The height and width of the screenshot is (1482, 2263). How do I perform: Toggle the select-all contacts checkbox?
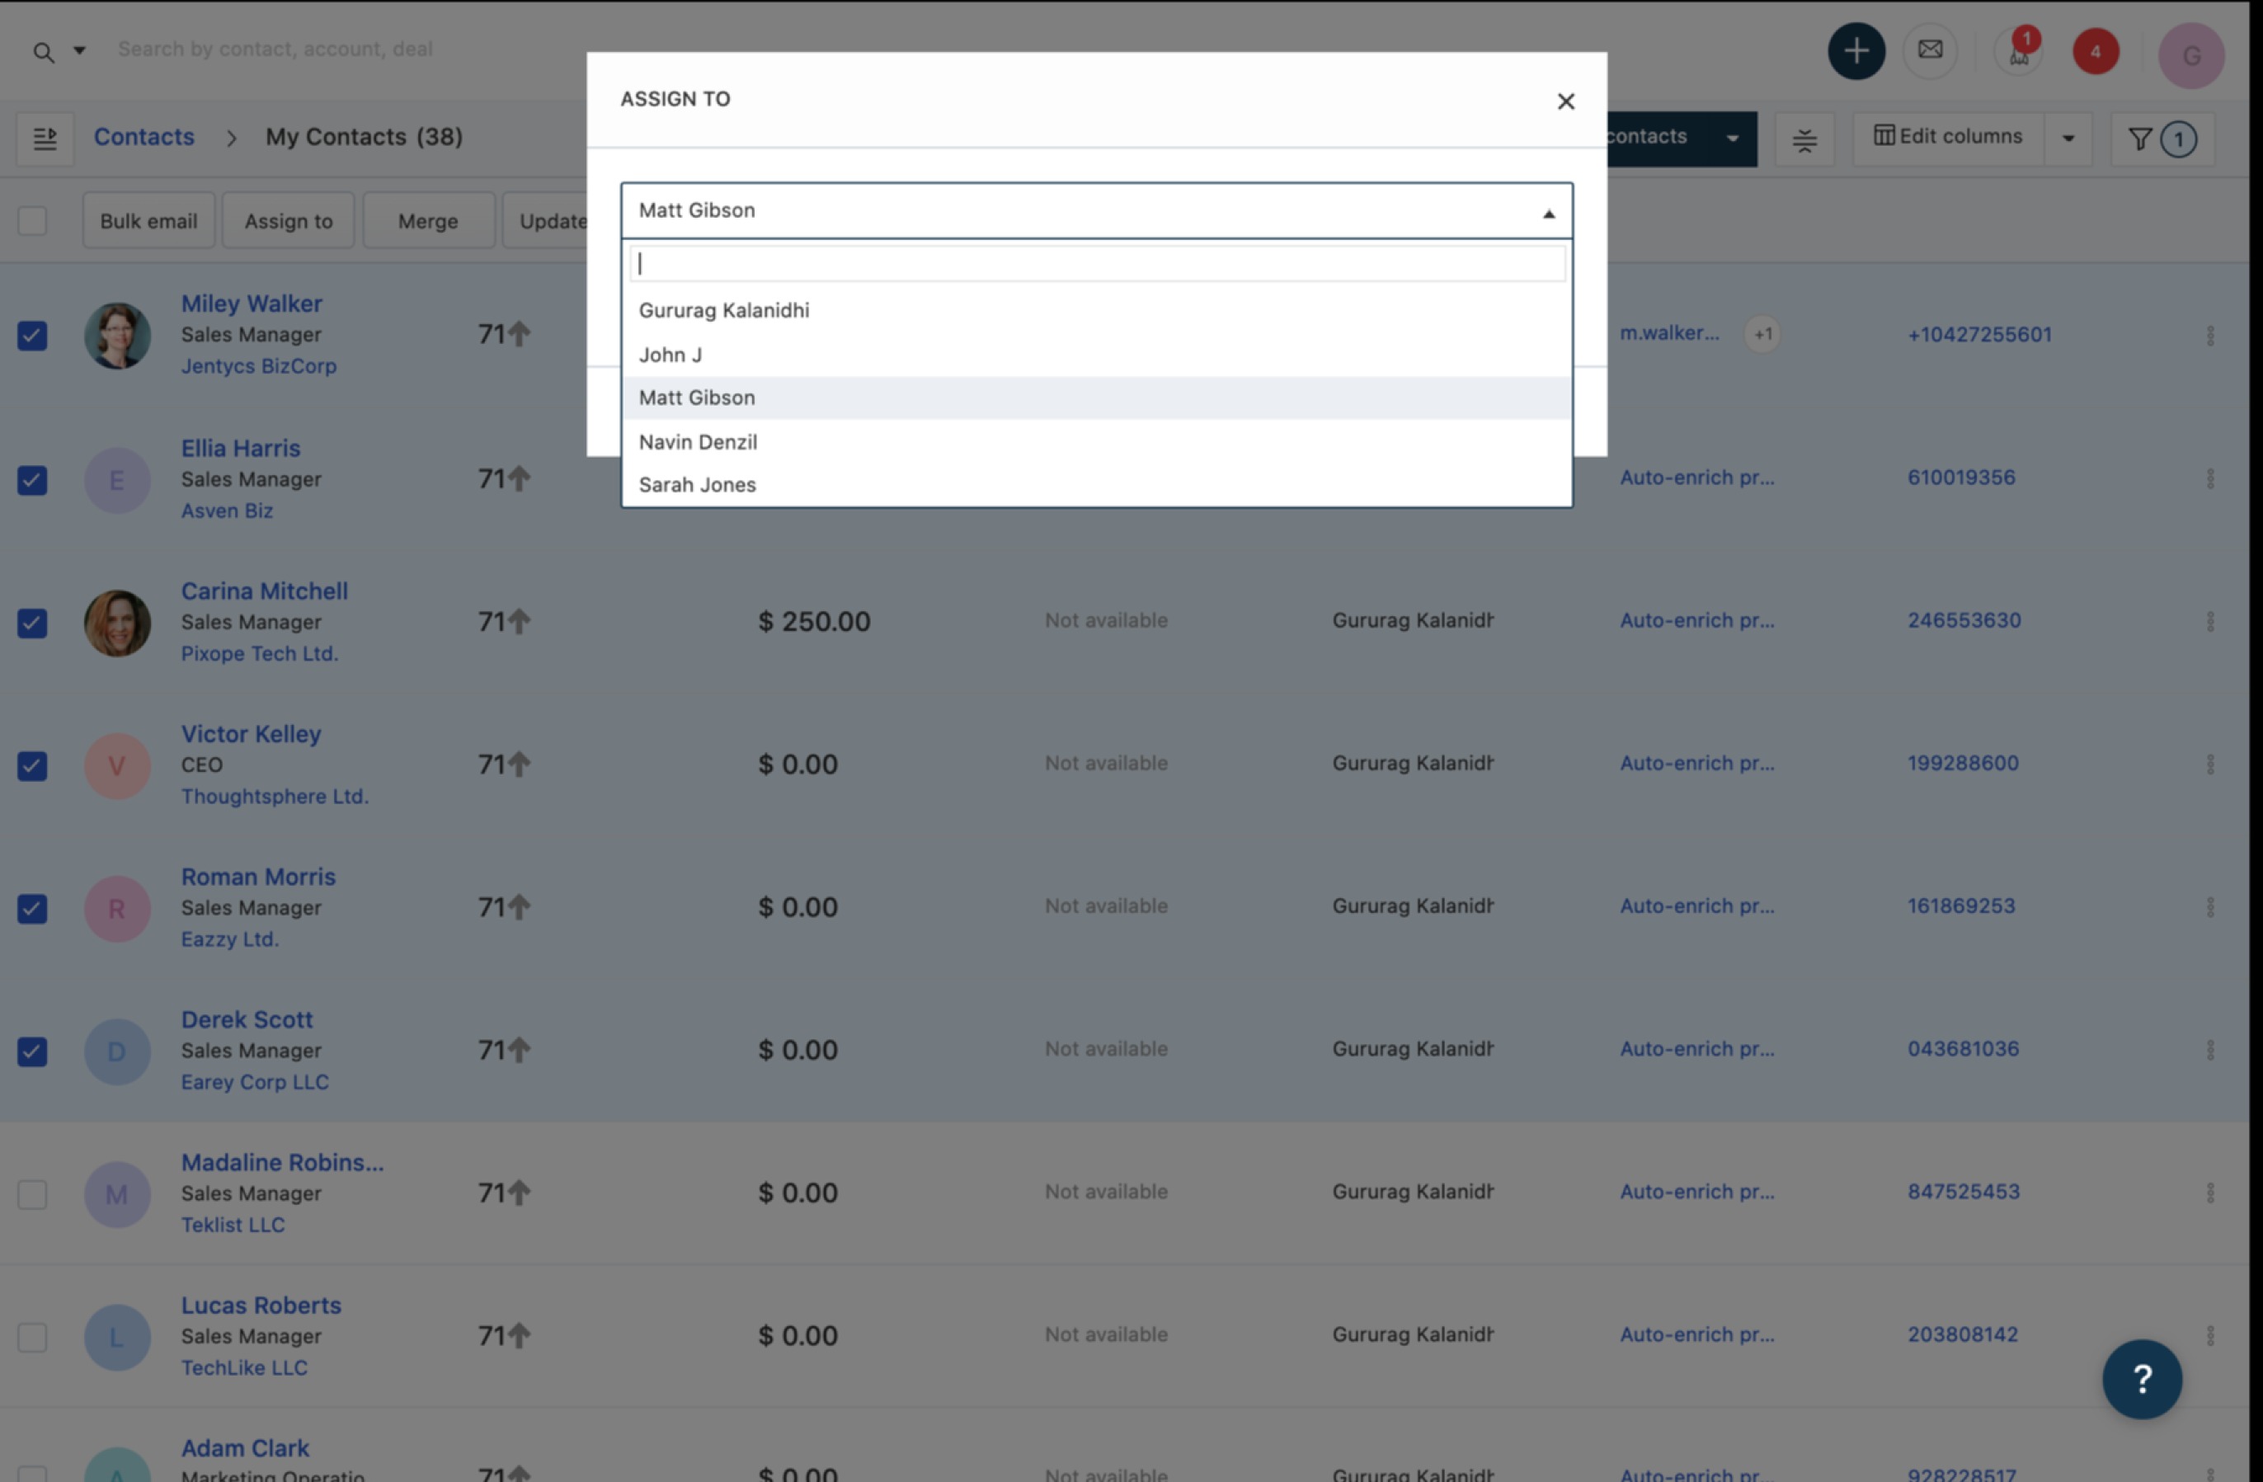(x=32, y=220)
